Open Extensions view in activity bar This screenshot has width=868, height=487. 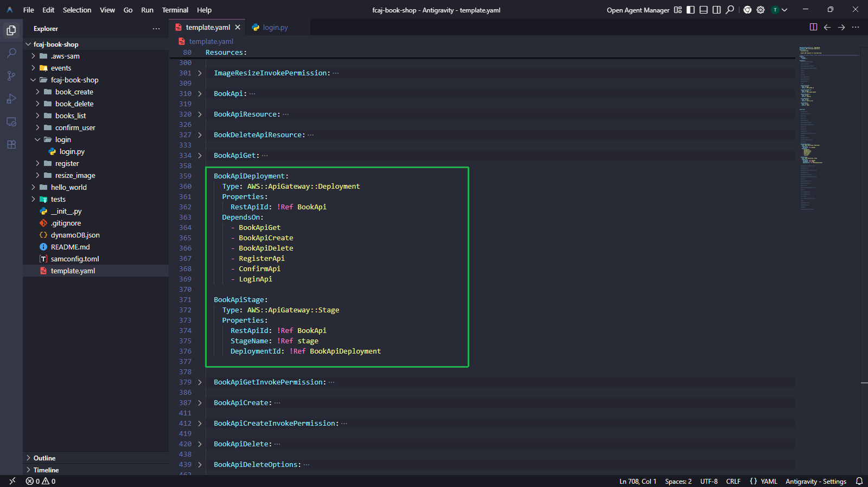coord(11,144)
